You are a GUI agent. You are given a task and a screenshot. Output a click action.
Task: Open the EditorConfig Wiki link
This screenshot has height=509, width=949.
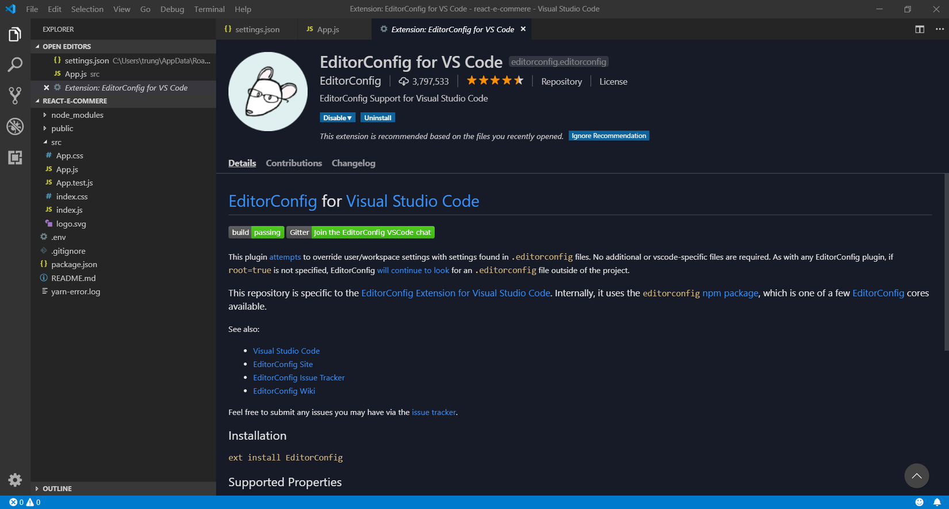[284, 391]
